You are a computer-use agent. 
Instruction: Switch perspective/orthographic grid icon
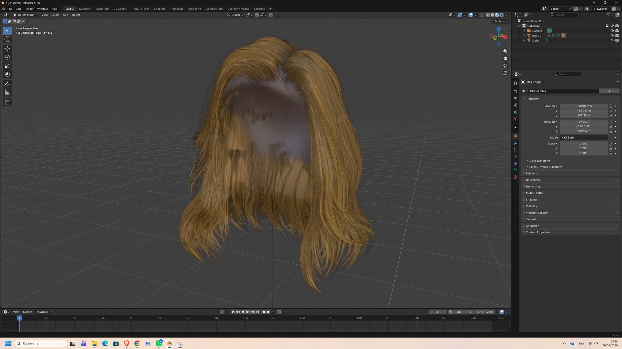[505, 73]
